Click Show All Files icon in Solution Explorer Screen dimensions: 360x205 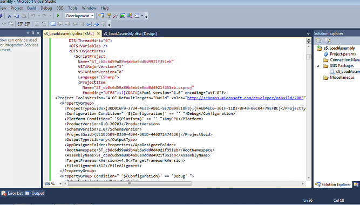[328, 41]
